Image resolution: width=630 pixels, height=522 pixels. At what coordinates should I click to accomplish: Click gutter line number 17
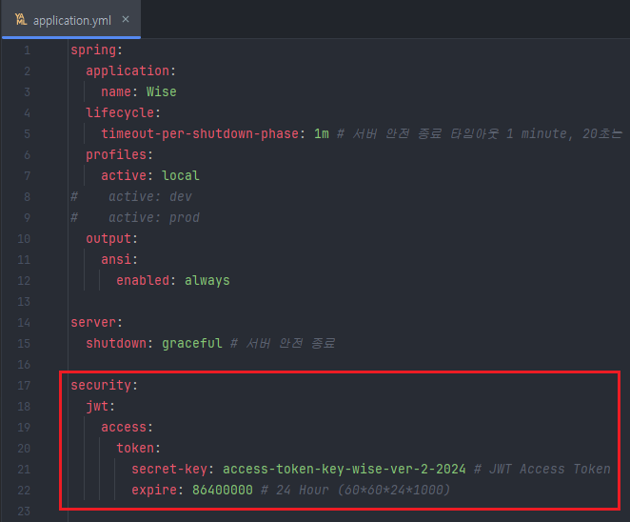pyautogui.click(x=24, y=385)
